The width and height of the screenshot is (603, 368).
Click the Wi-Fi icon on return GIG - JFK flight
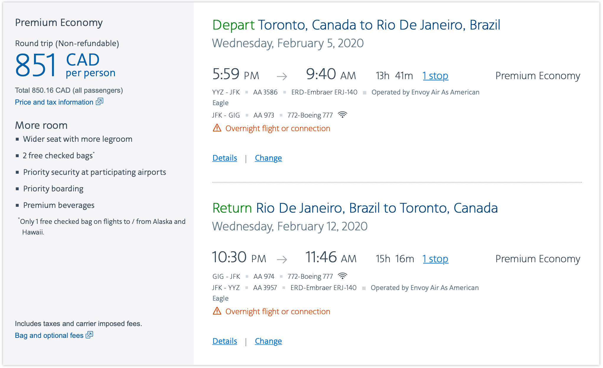coord(343,276)
